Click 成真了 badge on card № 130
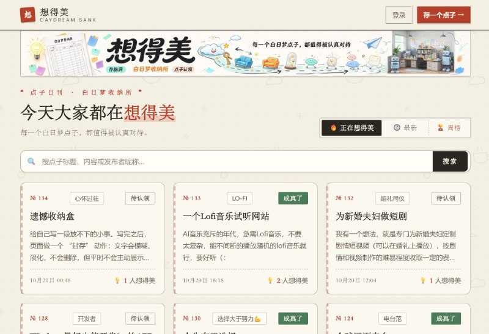 pos(293,318)
